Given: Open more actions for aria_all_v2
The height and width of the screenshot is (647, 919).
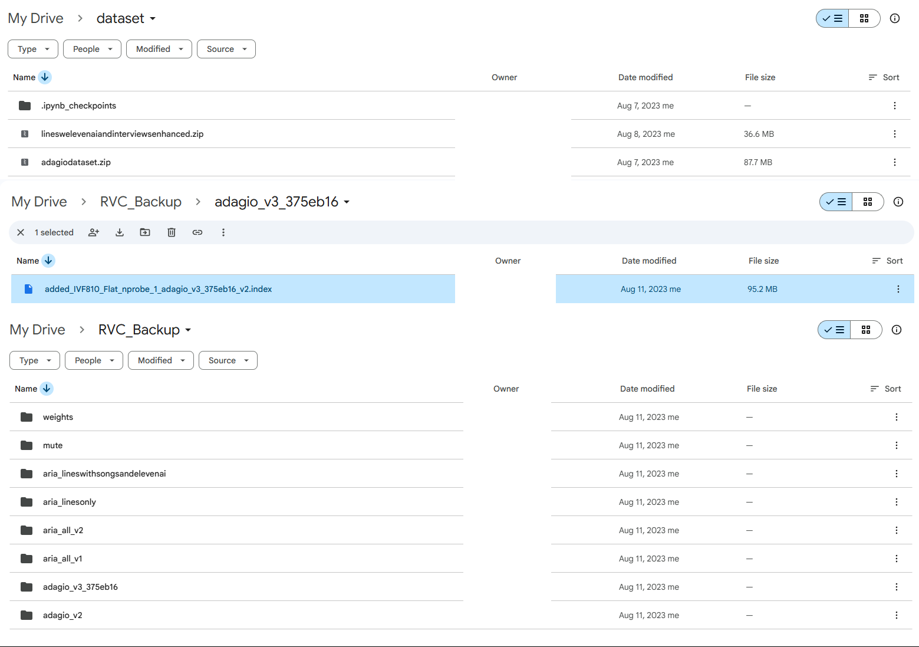Looking at the screenshot, I should tap(897, 530).
